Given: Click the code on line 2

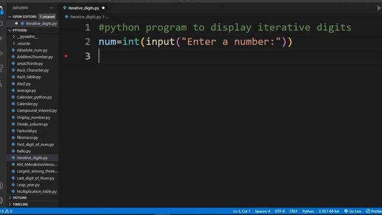Looking at the screenshot, I should (195, 42).
